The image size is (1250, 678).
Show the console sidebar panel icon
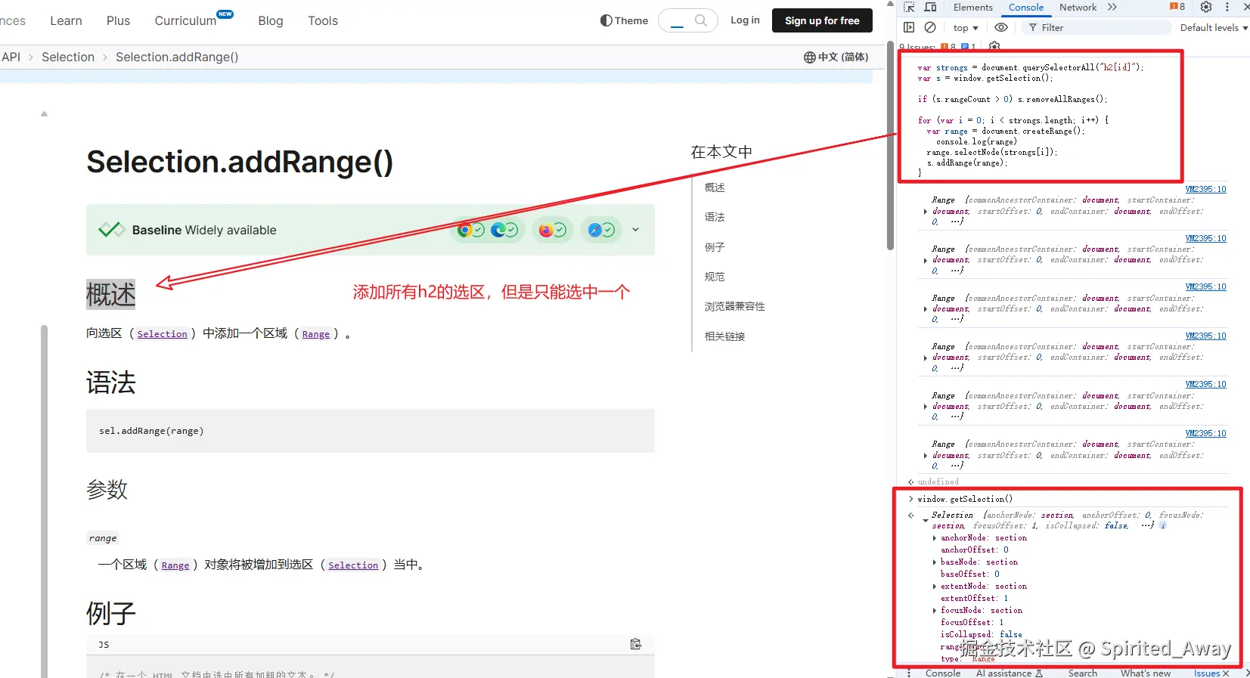(x=909, y=27)
